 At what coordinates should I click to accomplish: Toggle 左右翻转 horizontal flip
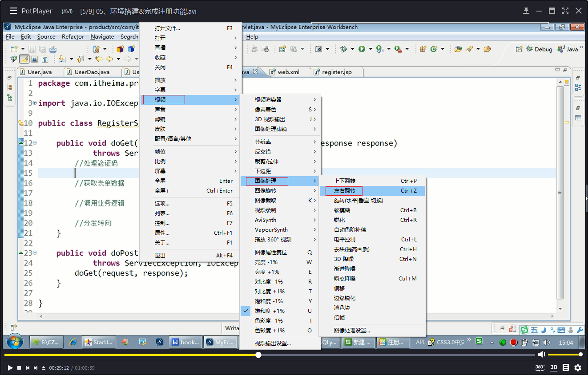coord(372,191)
